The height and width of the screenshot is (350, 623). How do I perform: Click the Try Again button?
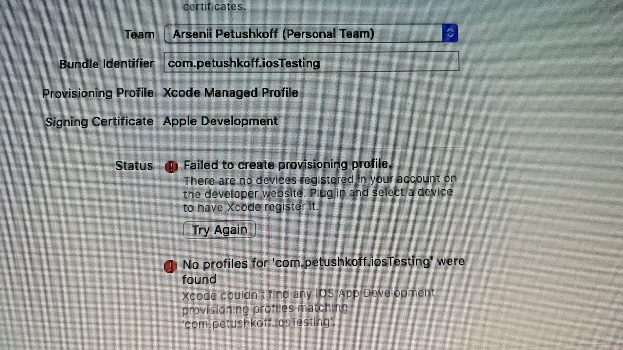219,230
